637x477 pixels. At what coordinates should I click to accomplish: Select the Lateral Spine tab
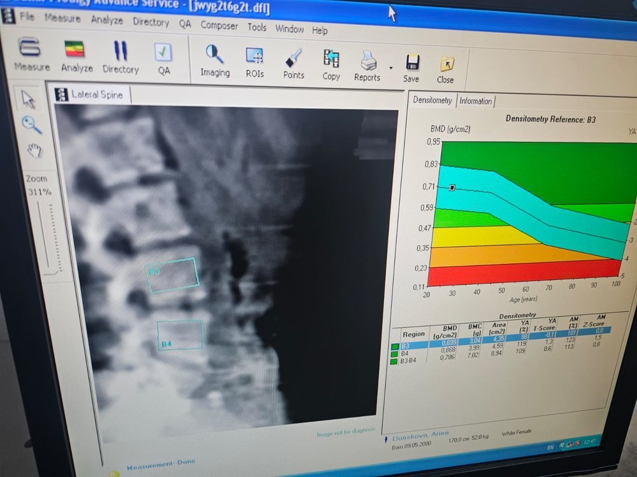coord(93,95)
